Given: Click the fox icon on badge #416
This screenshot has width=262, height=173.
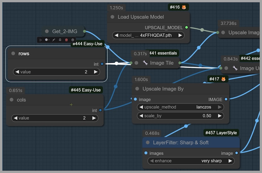Looking at the screenshot, I should pyautogui.click(x=184, y=7).
